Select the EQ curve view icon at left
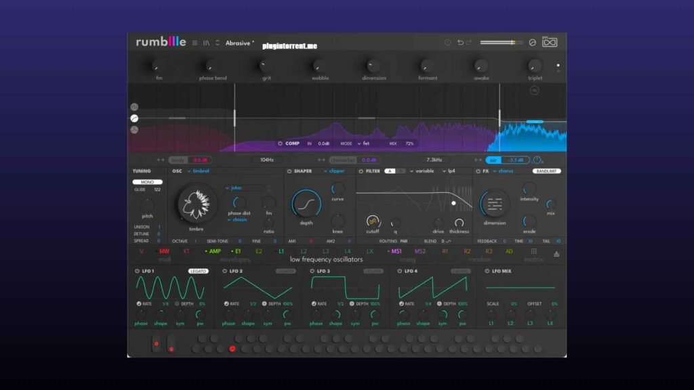694x390 pixels. tap(134, 118)
